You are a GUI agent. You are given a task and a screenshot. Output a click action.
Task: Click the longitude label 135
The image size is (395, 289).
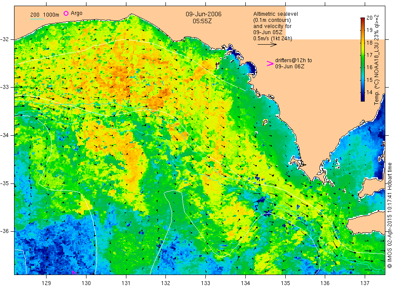(x=285, y=283)
